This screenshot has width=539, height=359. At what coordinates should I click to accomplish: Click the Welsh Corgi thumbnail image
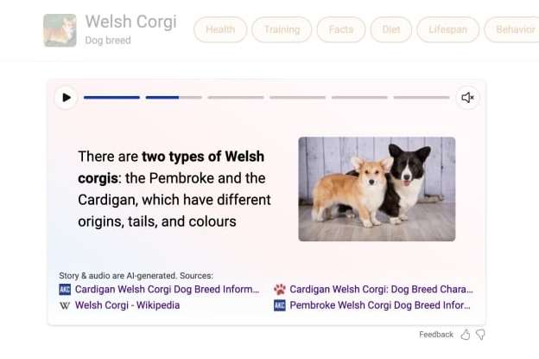(x=60, y=30)
